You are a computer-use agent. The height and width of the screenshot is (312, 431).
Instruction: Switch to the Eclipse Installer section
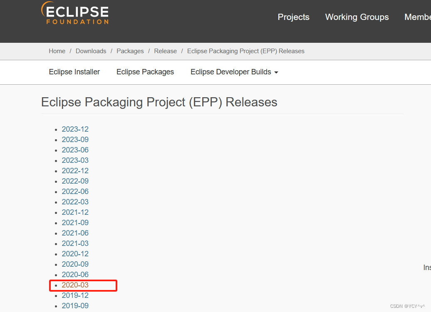[74, 72]
